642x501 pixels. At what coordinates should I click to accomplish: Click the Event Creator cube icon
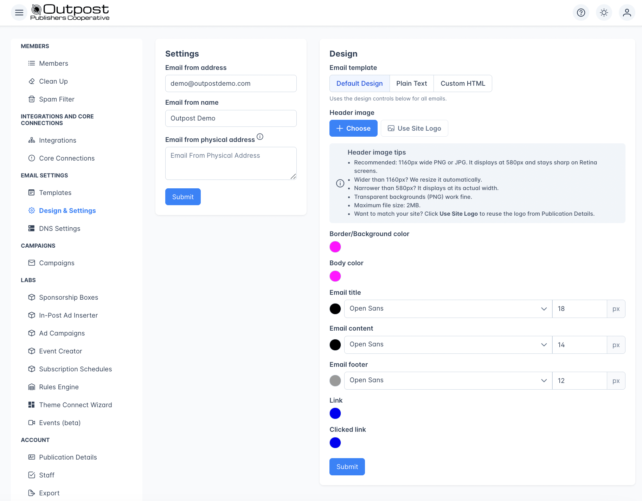pos(32,351)
